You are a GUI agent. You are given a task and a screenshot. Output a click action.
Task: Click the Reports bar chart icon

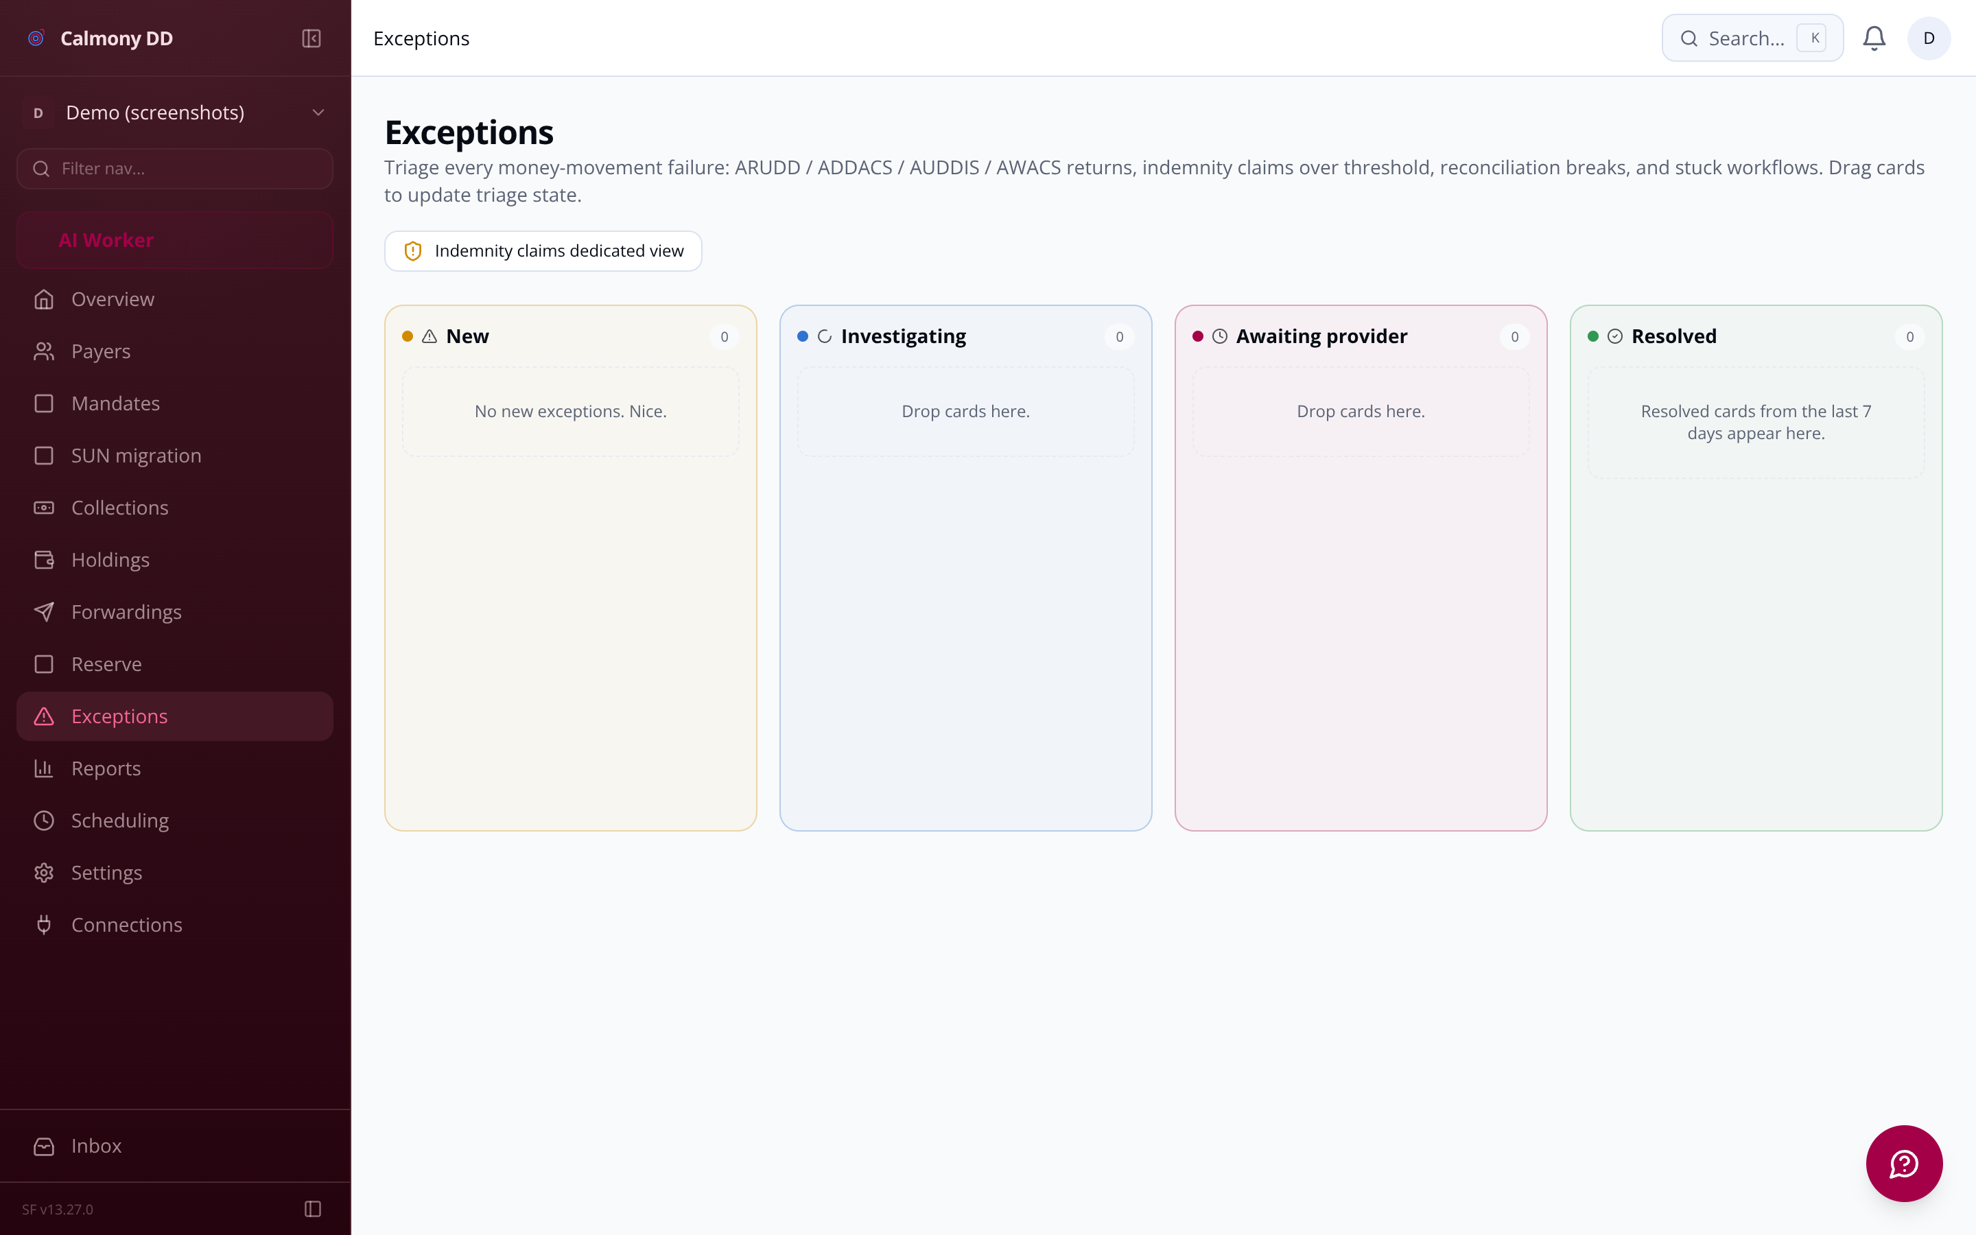coord(44,768)
